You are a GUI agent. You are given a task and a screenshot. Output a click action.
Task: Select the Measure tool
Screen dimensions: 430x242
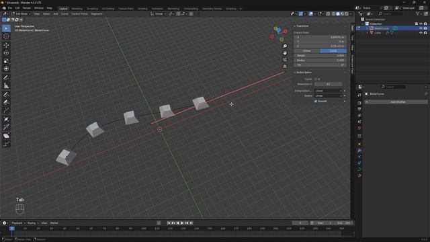(6, 85)
